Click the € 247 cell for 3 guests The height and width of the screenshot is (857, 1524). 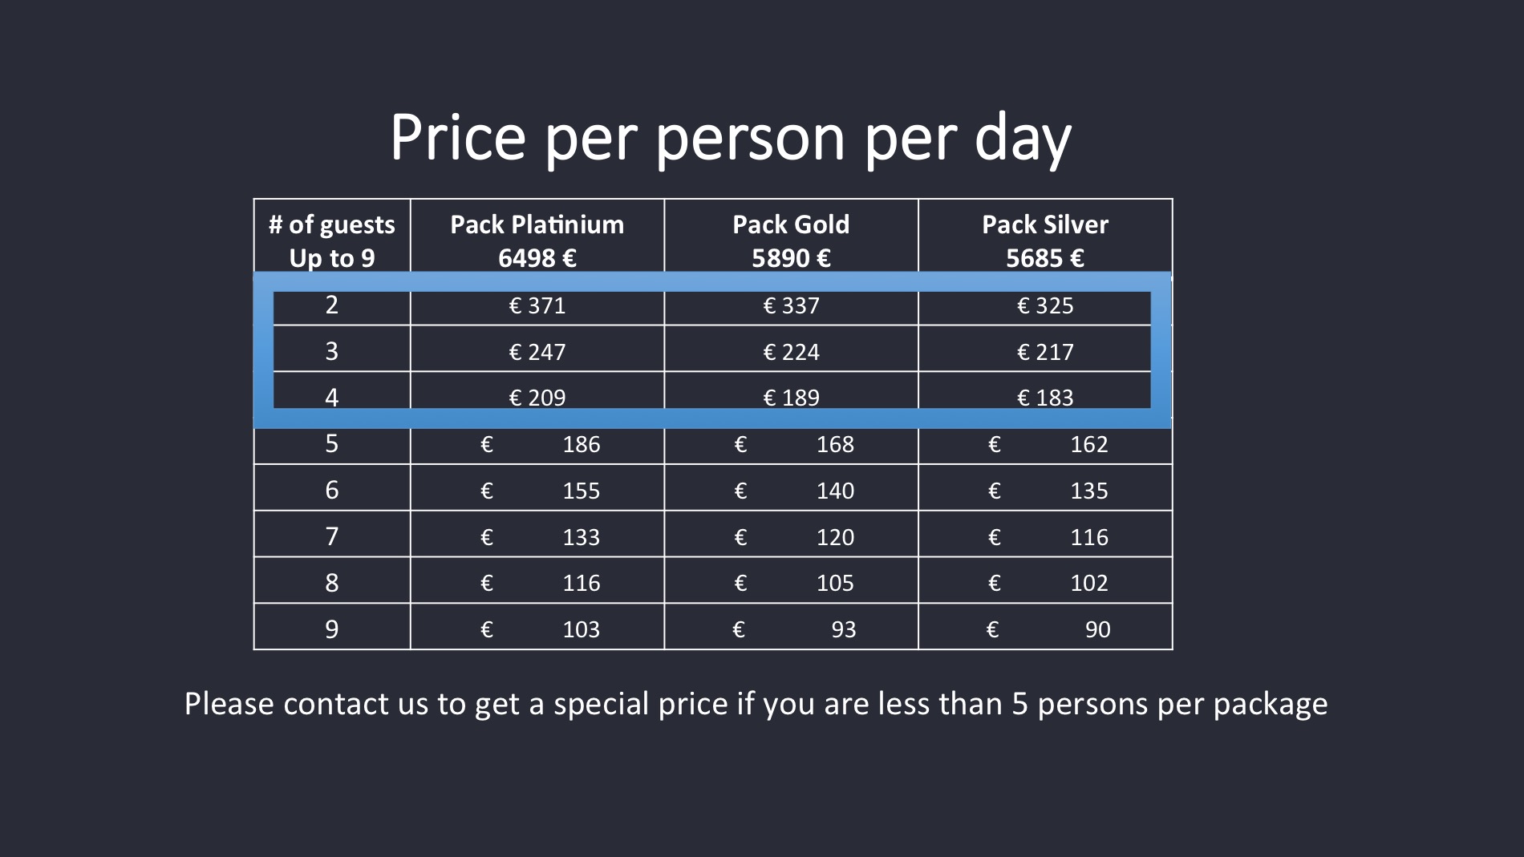pyautogui.click(x=537, y=351)
